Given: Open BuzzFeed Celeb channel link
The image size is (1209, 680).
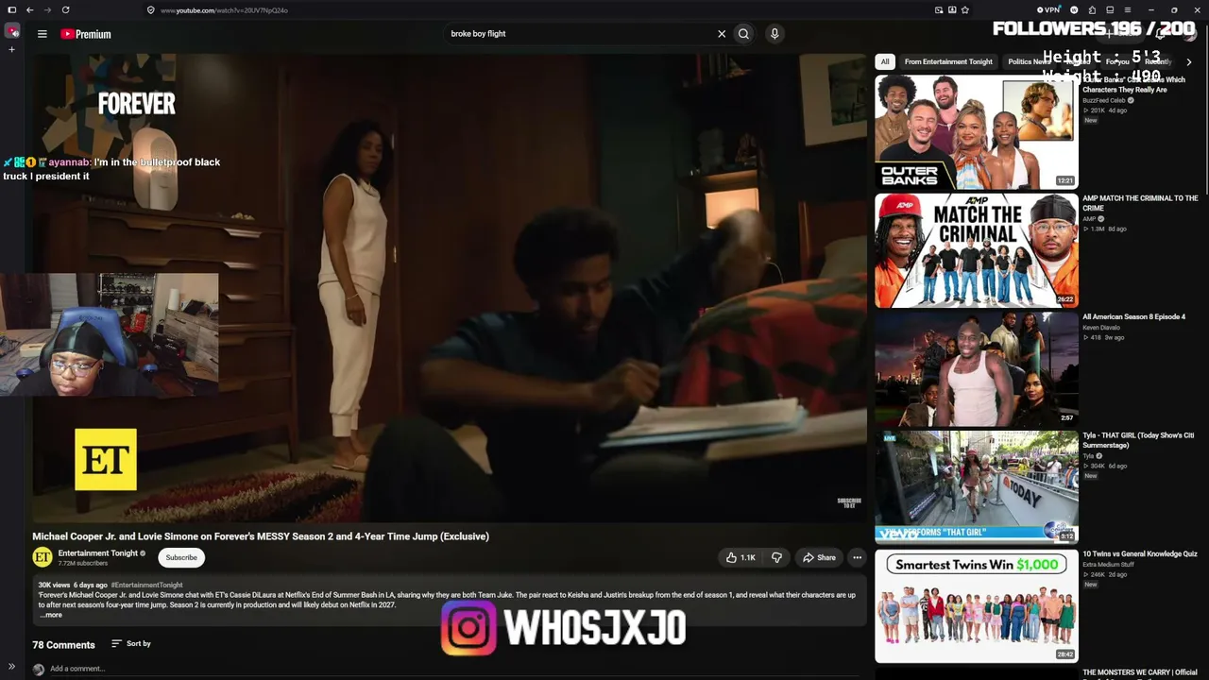Looking at the screenshot, I should [1104, 100].
